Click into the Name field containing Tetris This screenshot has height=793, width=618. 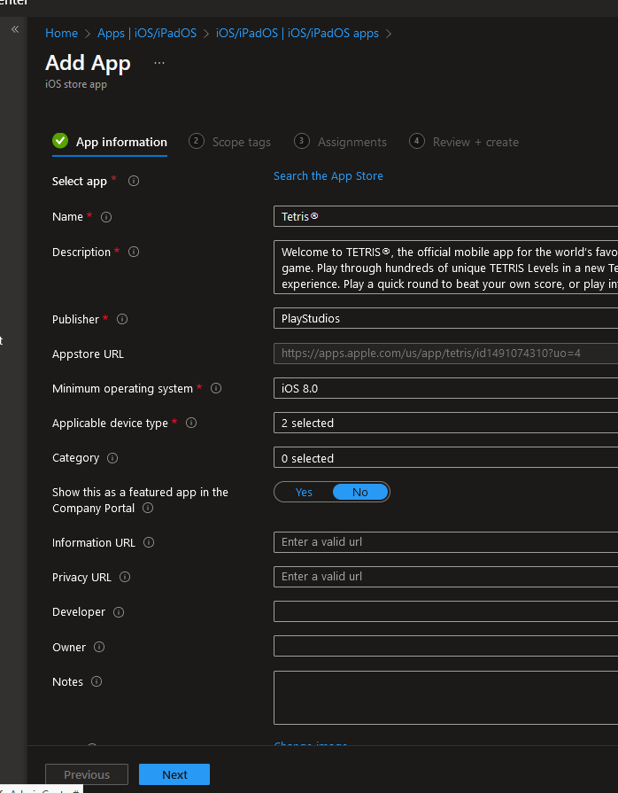click(x=445, y=216)
